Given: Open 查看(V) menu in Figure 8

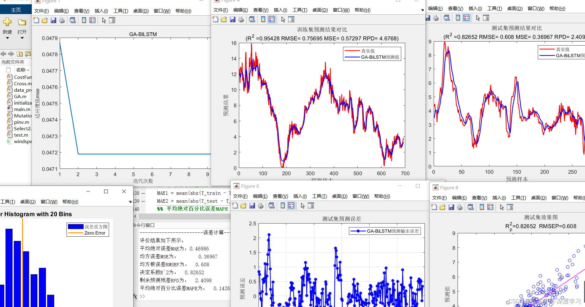Looking at the screenshot, I should [479, 198].
